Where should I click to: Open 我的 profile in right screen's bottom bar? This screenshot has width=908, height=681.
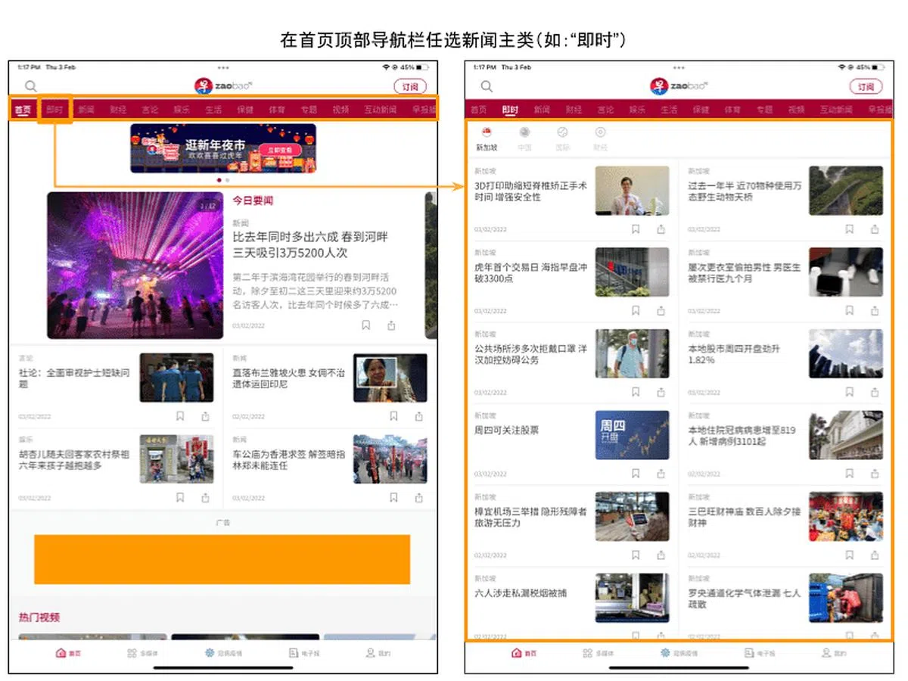[833, 653]
